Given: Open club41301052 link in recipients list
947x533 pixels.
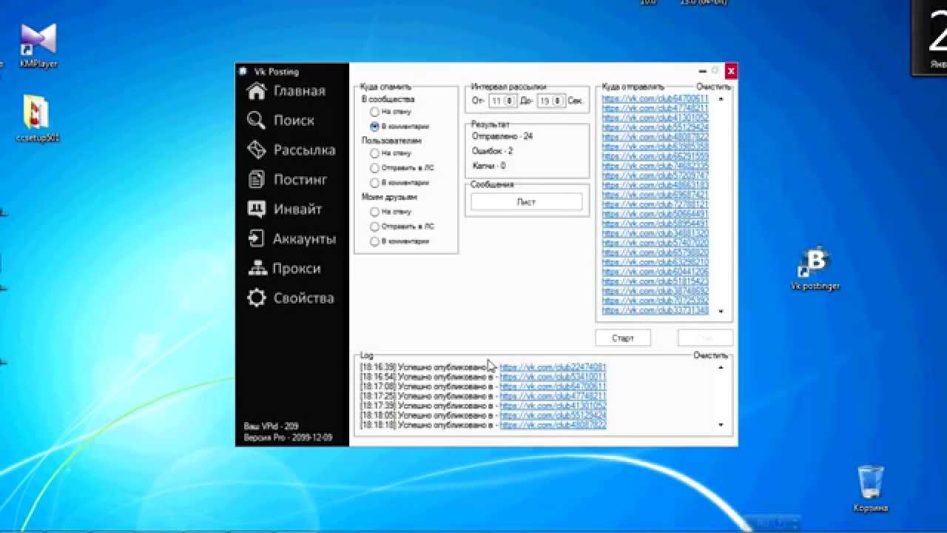Looking at the screenshot, I should pyautogui.click(x=655, y=118).
